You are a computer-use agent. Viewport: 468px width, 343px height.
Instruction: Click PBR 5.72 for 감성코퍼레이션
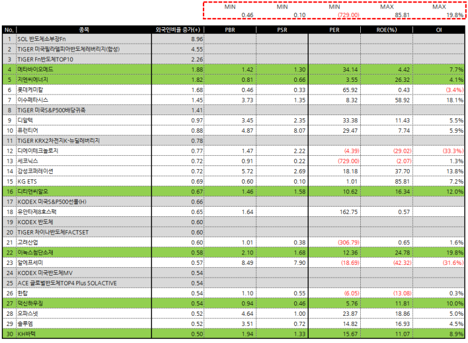[x=248, y=171]
